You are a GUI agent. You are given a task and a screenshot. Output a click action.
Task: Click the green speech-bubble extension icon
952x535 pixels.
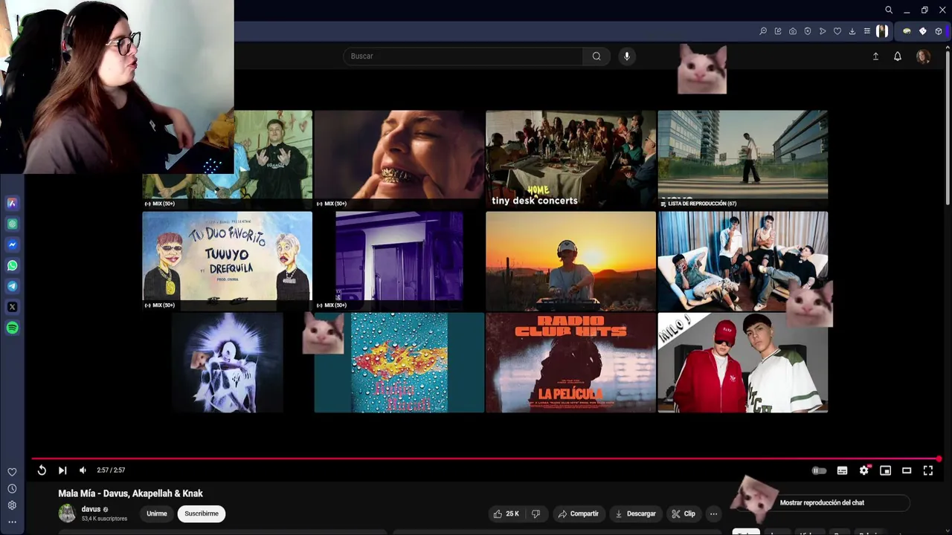point(907,31)
